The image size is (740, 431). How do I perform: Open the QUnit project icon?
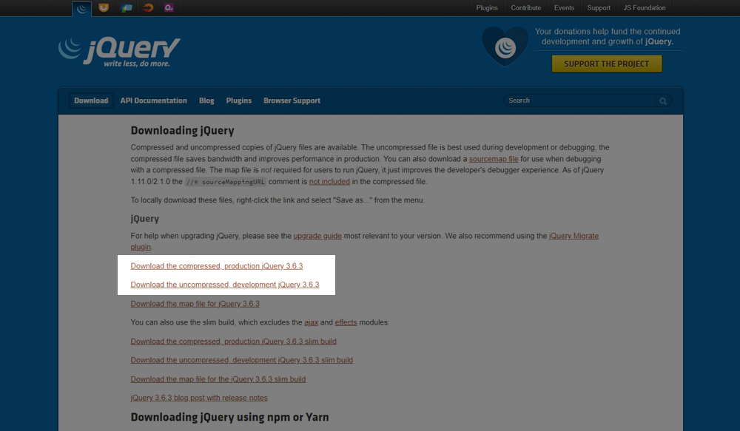[x=169, y=7]
